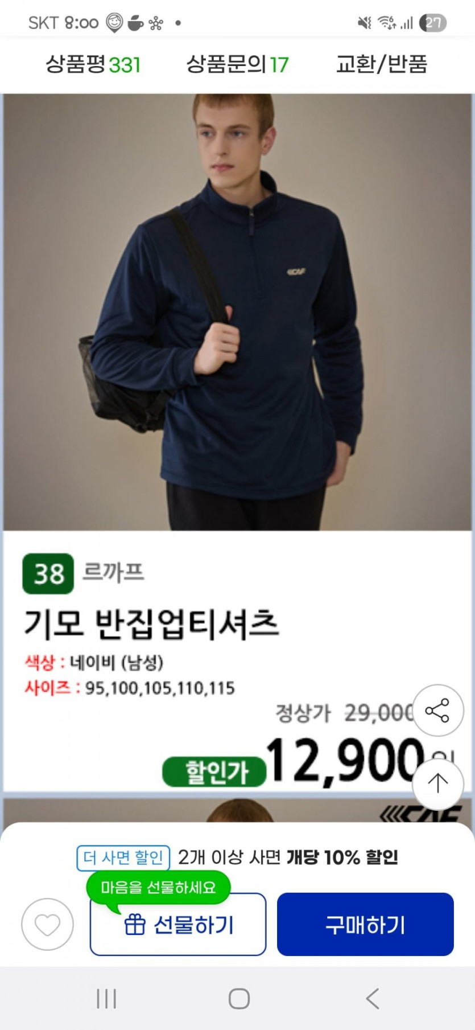Viewport: 475px width, 1030px height.
Task: Tap the 더 사면 할인 badge
Action: (x=123, y=857)
